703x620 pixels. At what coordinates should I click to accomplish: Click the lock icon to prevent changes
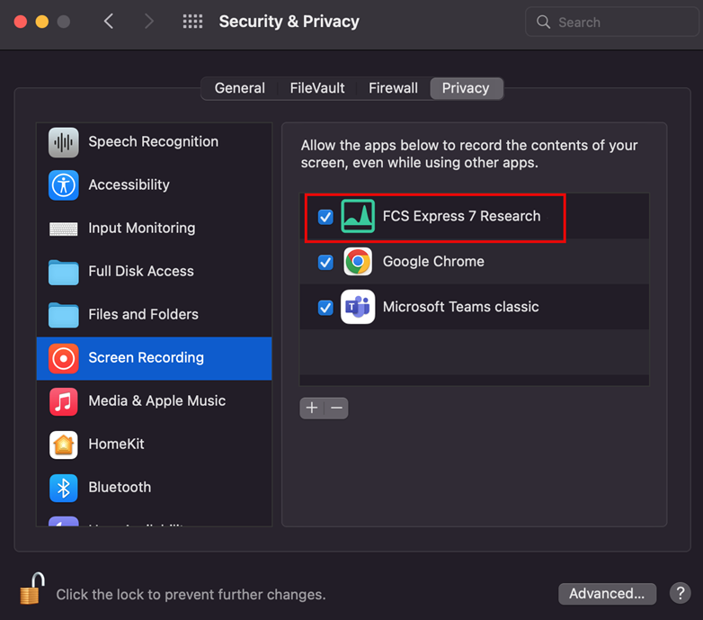31,591
